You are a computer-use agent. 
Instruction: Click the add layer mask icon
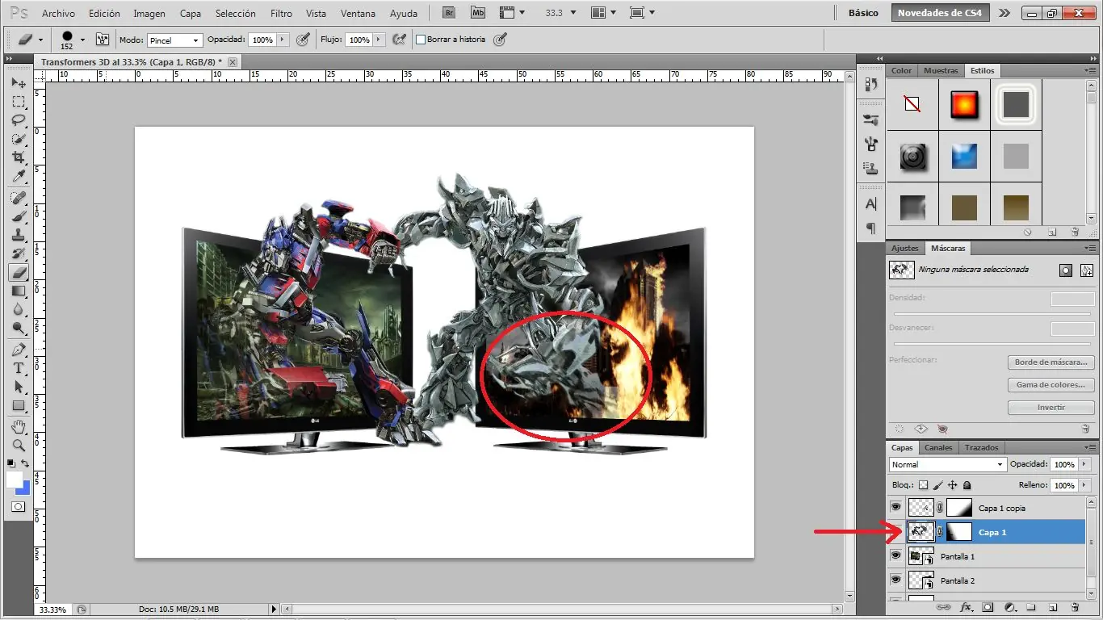pyautogui.click(x=988, y=607)
